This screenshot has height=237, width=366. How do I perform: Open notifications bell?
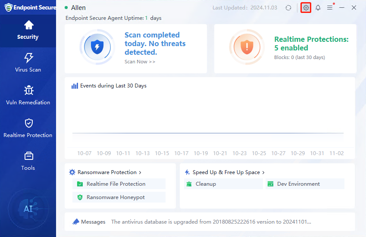coord(318,8)
